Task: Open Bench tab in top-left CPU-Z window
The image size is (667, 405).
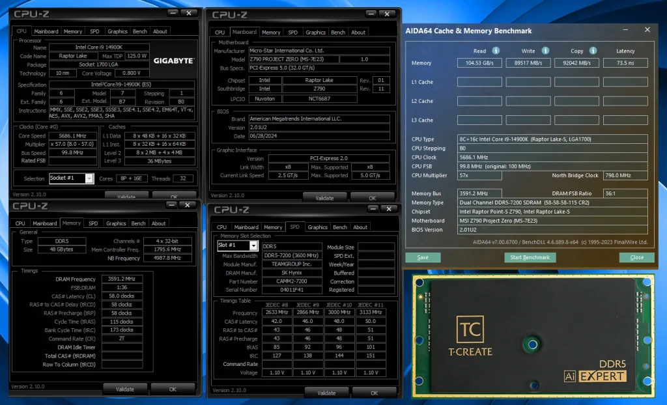Action: point(139,31)
